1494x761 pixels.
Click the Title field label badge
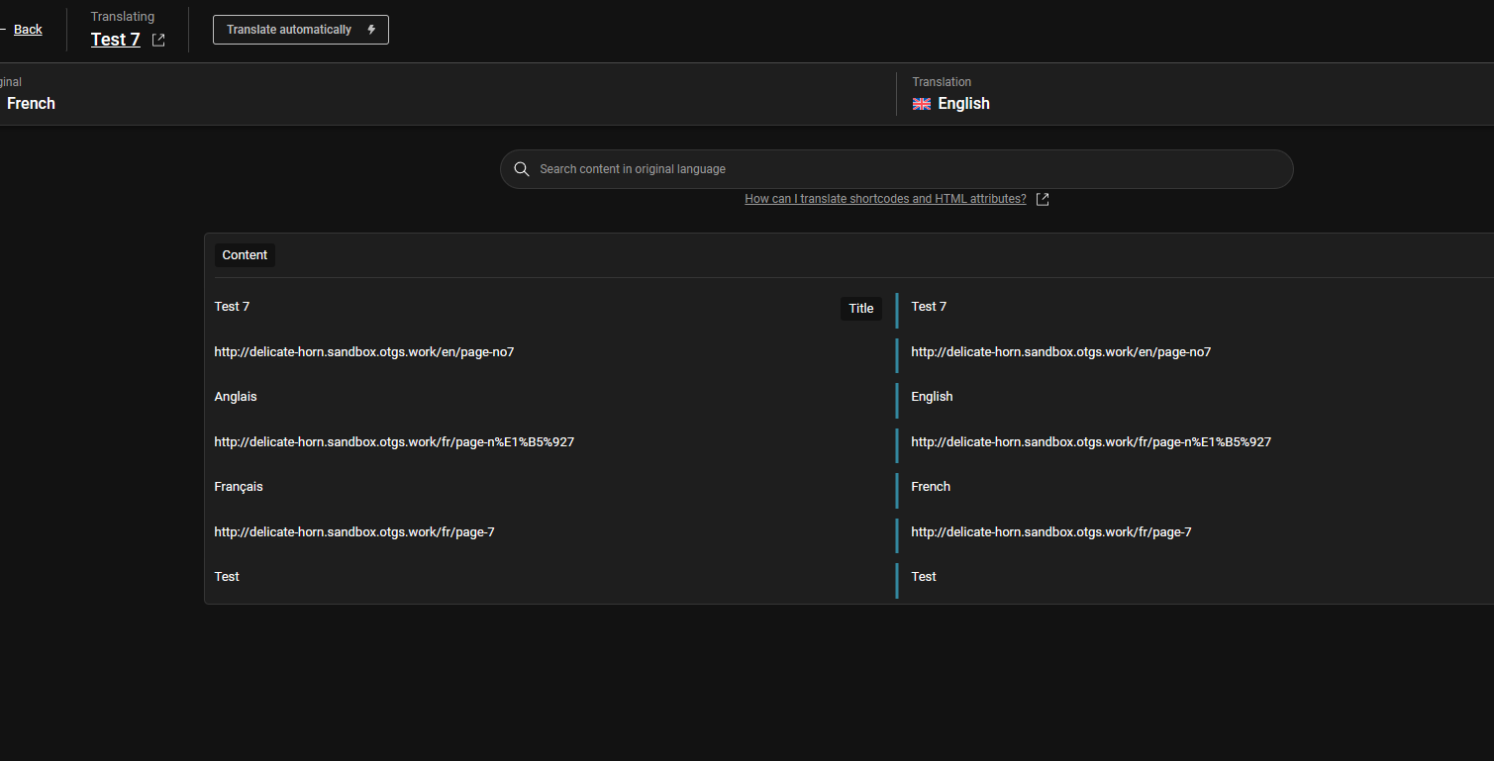[860, 308]
